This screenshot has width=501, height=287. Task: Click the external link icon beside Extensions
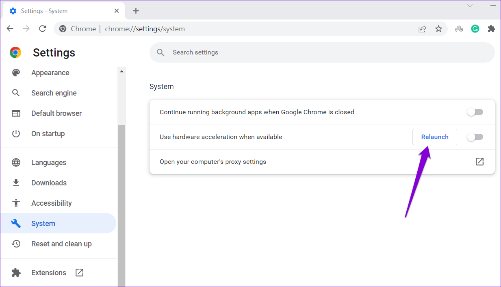pyautogui.click(x=80, y=273)
